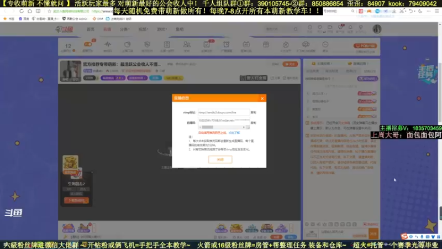This screenshot has width=442, height=249.
Task: Toggle the live broadcast switch in the toolbar
Action: 88,45
